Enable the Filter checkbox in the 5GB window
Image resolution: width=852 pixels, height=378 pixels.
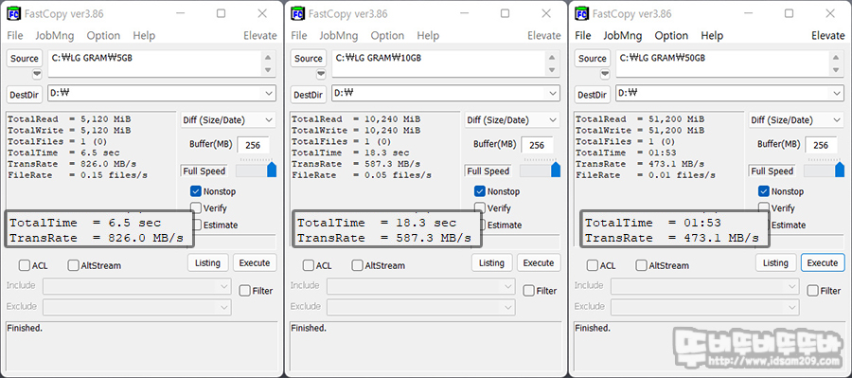[245, 291]
